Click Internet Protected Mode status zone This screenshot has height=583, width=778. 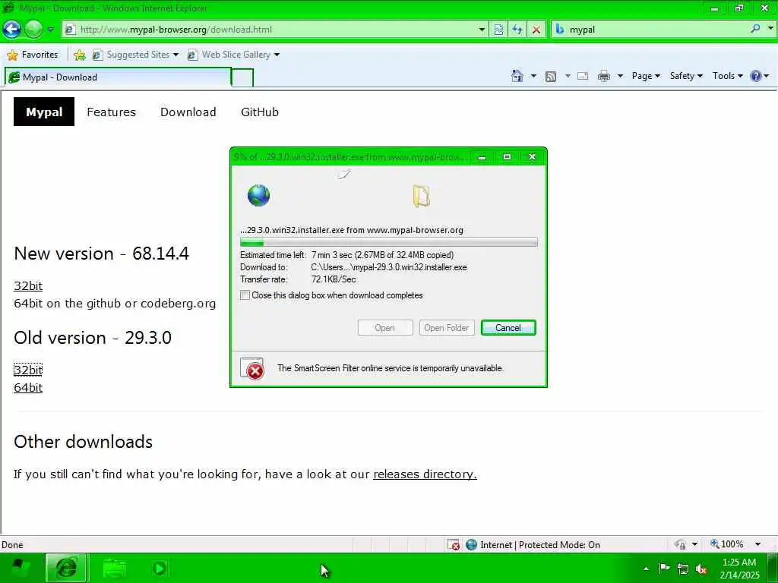533,545
